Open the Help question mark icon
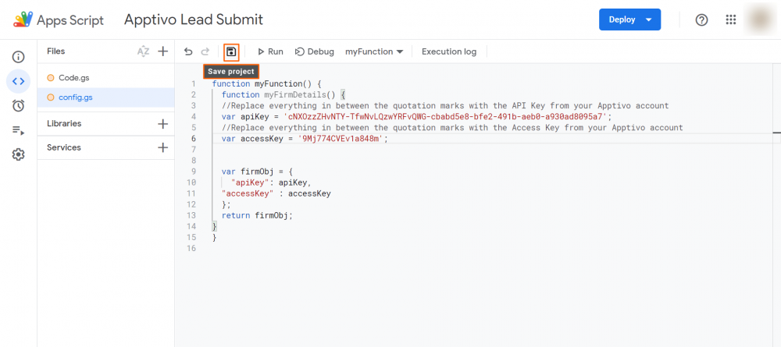Image resolution: width=781 pixels, height=347 pixels. 701,19
